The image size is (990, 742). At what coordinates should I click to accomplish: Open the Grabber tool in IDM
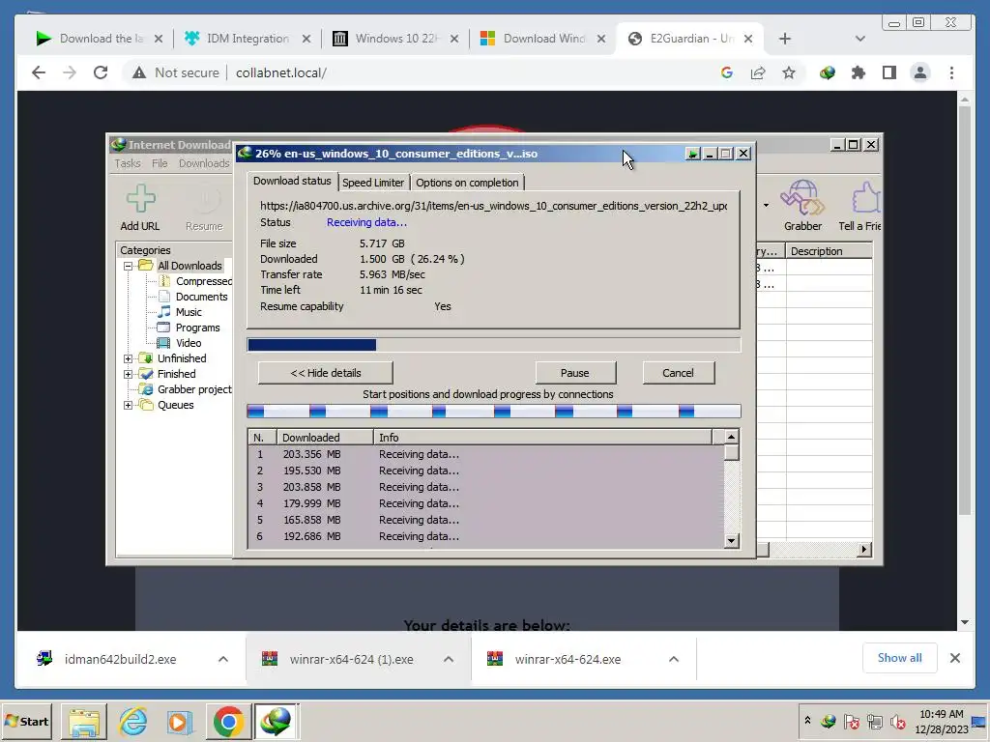(x=801, y=197)
